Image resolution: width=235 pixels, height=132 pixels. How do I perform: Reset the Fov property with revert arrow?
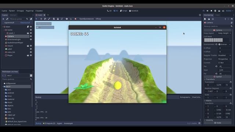point(216,66)
